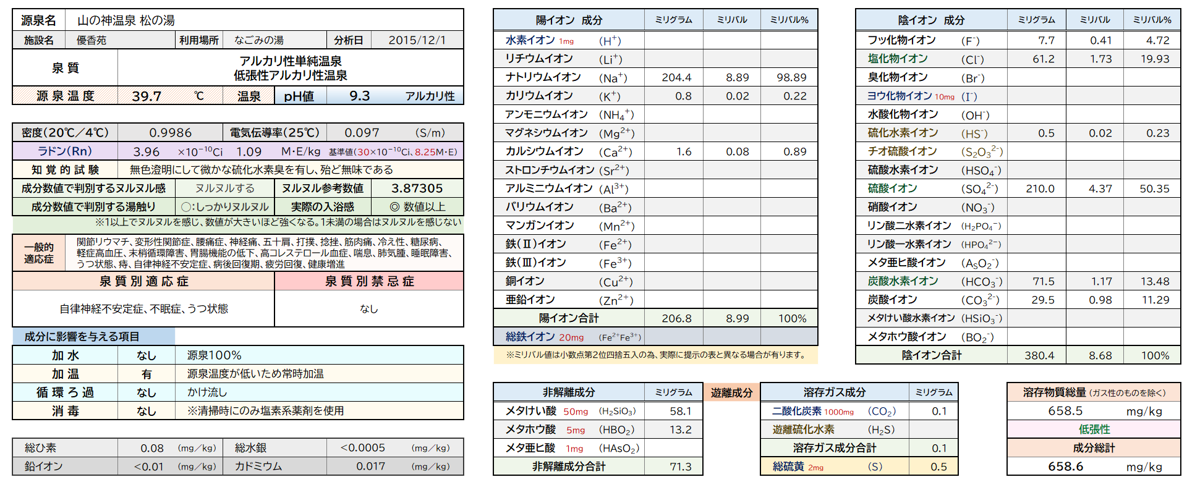Select the analysis date 2015/12/1 cell
This screenshot has width=1187, height=482.
[x=417, y=40]
